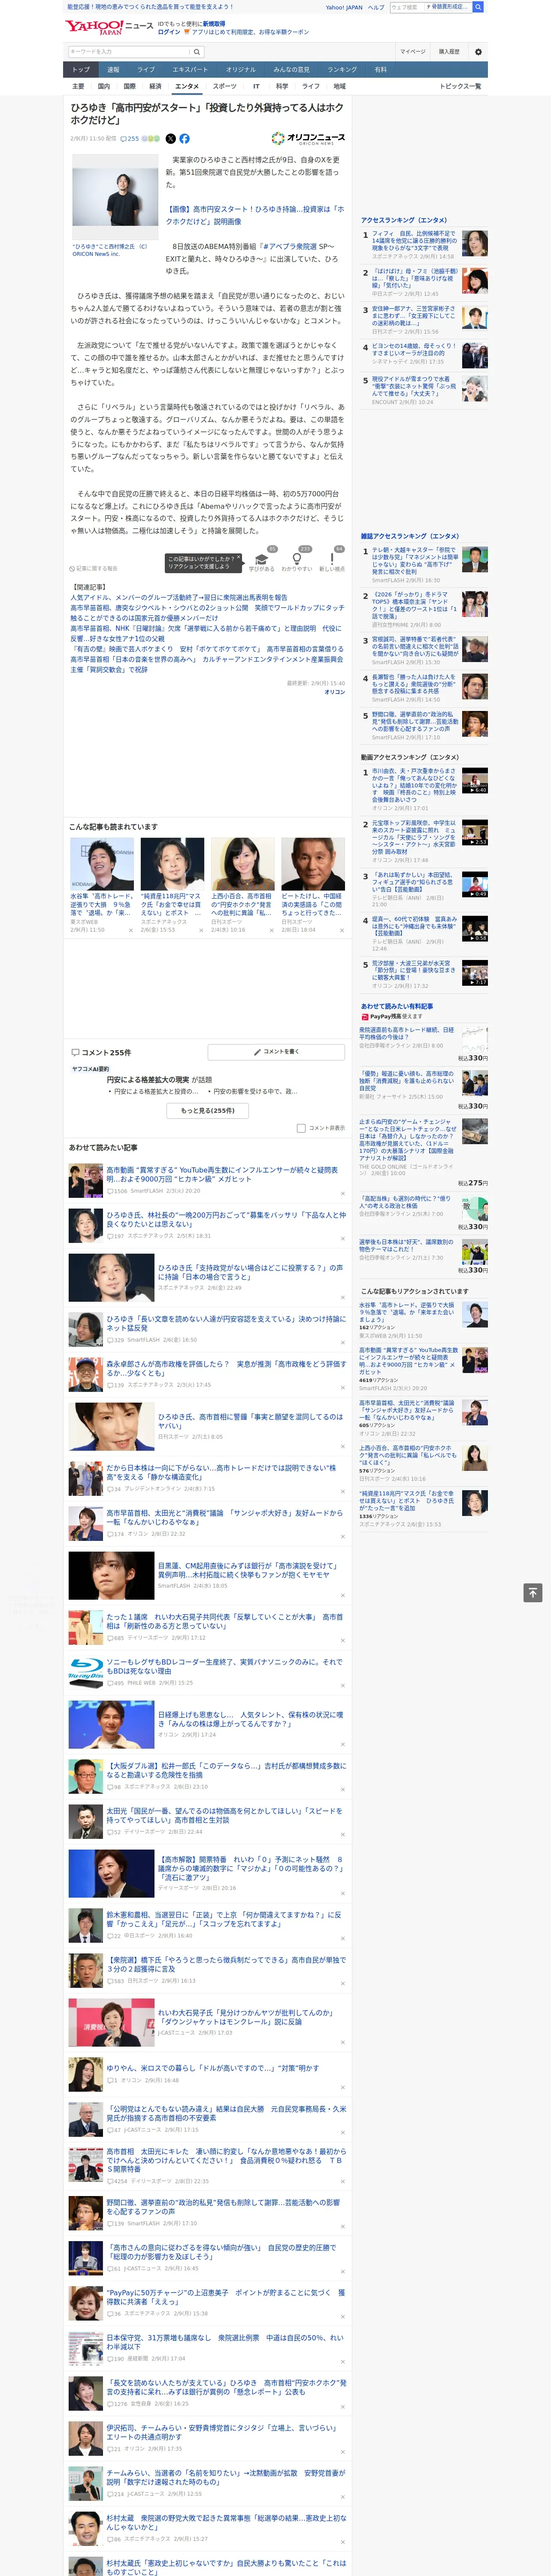Open the トップ navigation tab
The image size is (551, 2576).
tap(81, 70)
